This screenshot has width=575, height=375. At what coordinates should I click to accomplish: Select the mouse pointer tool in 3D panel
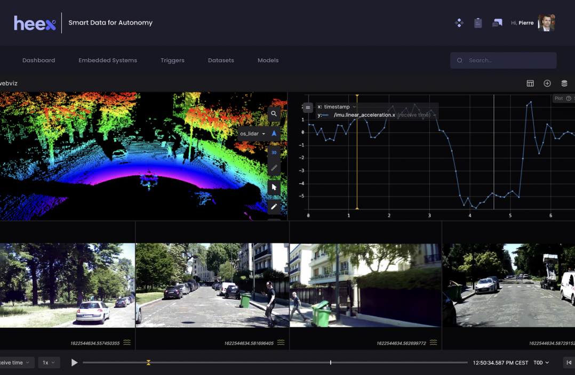click(x=274, y=187)
